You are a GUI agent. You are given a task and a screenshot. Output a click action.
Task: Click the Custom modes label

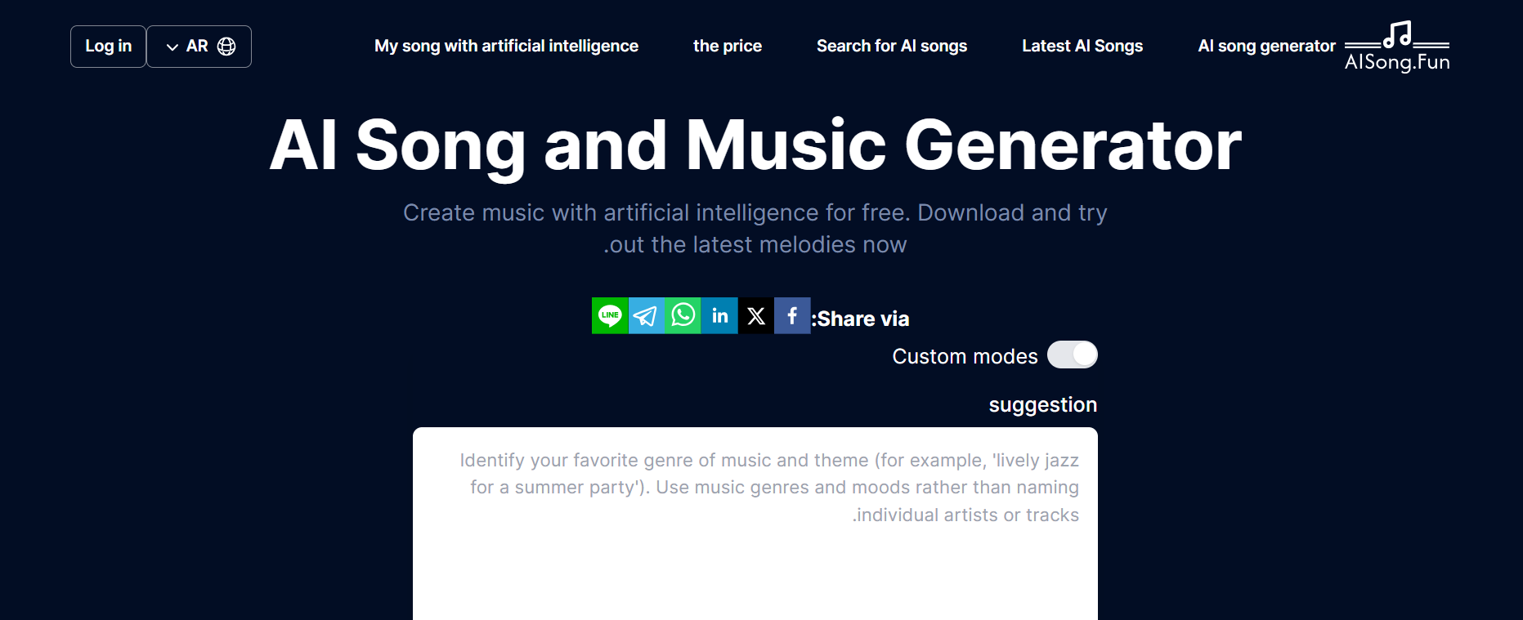tap(965, 357)
